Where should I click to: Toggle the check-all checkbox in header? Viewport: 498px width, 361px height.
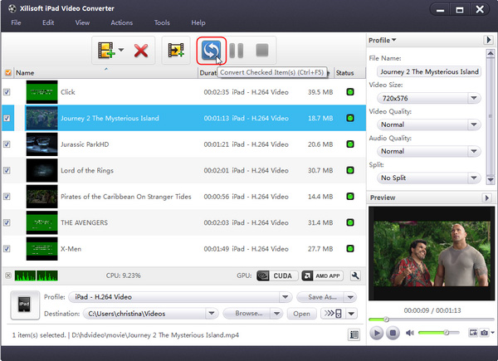[8, 73]
